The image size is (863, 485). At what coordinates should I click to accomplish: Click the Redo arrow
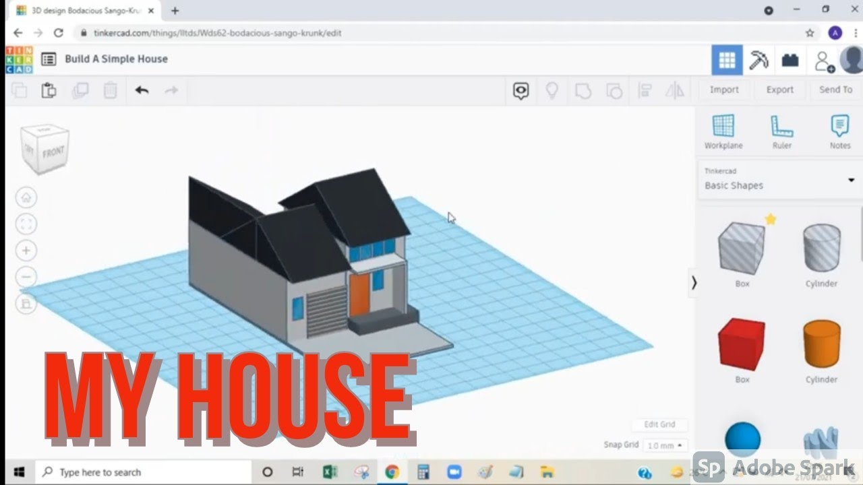point(171,90)
